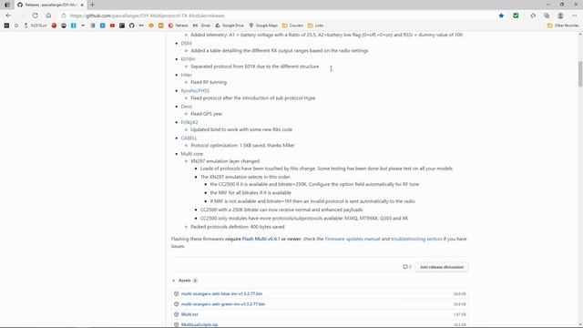
Task: Click 'Fixed GPS year' text
Action: point(207,114)
